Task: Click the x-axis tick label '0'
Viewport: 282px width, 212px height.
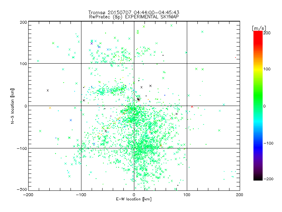Action: [134, 195]
